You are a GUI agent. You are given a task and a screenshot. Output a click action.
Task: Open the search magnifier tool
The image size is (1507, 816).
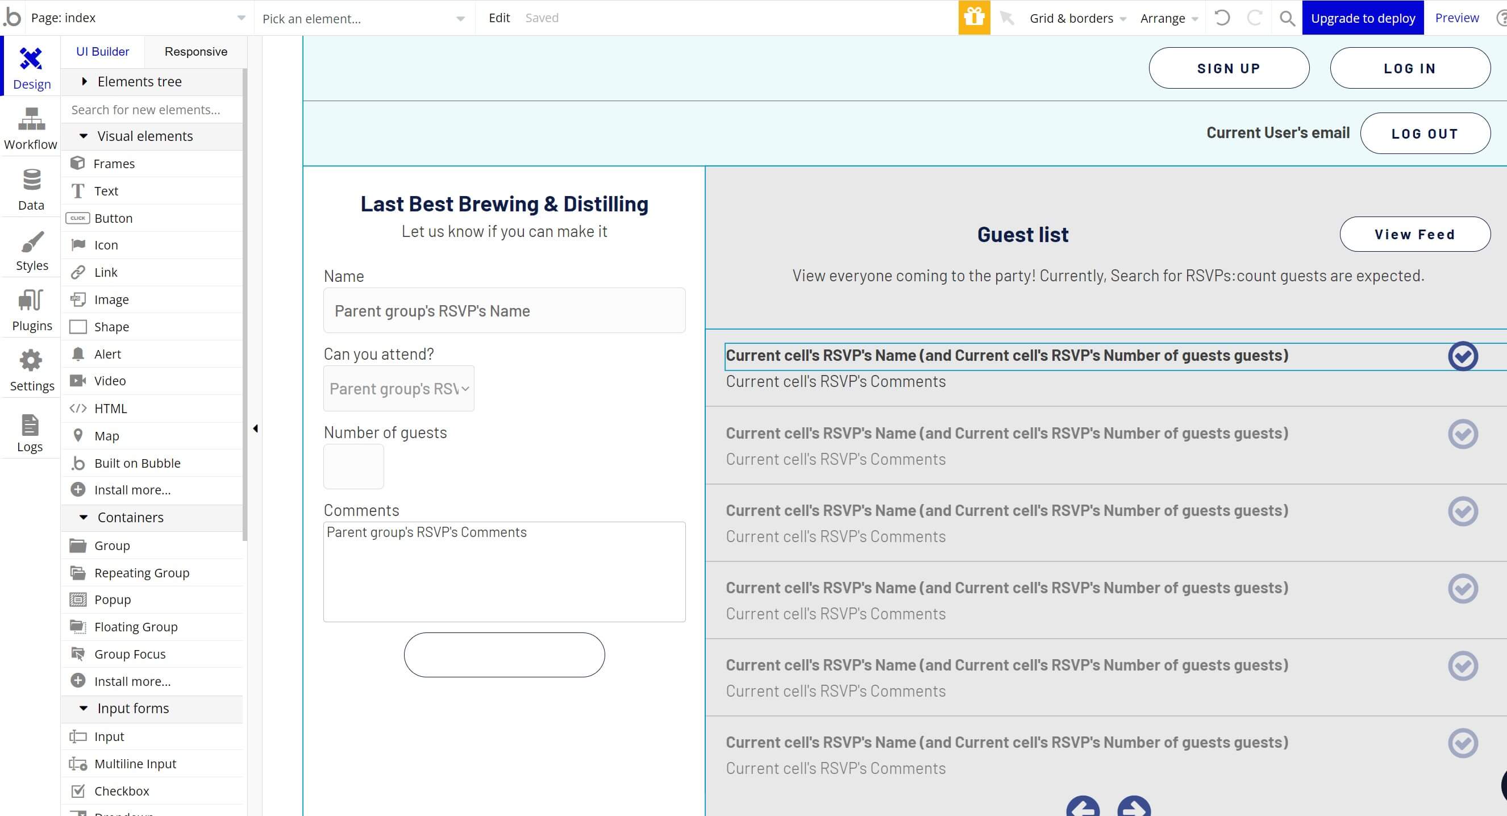pos(1287,18)
